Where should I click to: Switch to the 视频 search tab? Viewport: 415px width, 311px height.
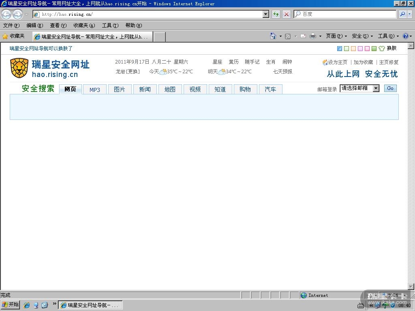tap(195, 89)
